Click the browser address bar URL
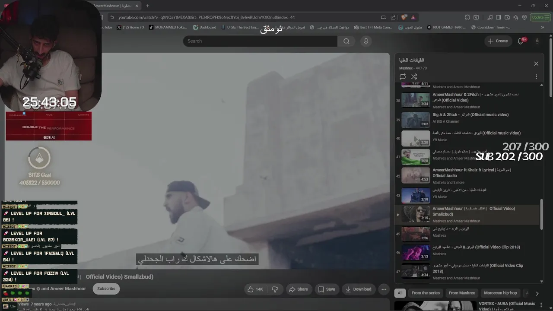553x311 pixels. pyautogui.click(x=207, y=17)
